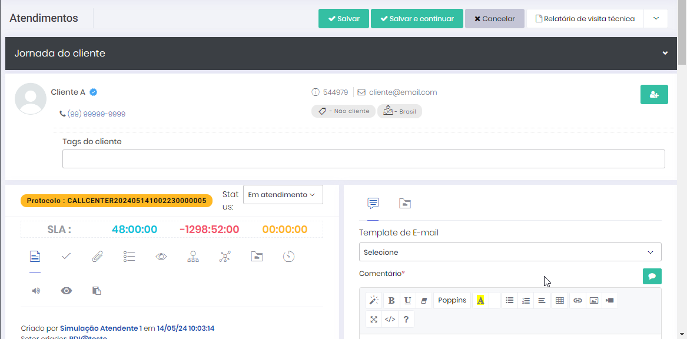Open the Template de E-mail dropdown
The width and height of the screenshot is (687, 339).
pos(510,252)
